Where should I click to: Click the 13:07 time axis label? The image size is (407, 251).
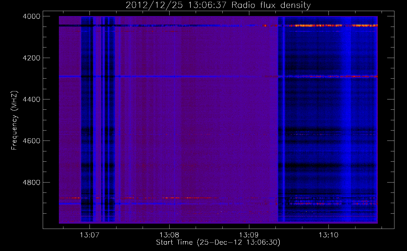tap(90, 235)
